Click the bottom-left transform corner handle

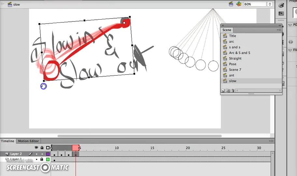point(44,81)
